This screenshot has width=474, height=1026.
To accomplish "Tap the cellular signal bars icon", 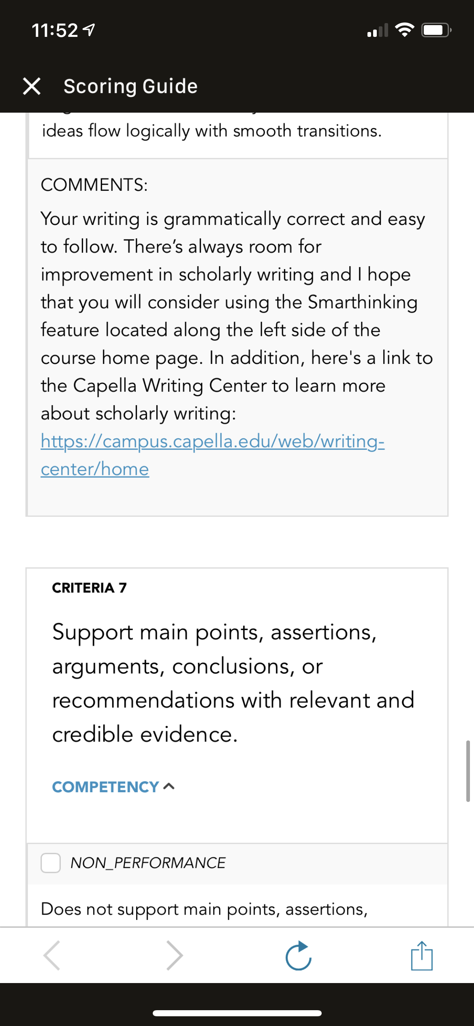I will [378, 30].
